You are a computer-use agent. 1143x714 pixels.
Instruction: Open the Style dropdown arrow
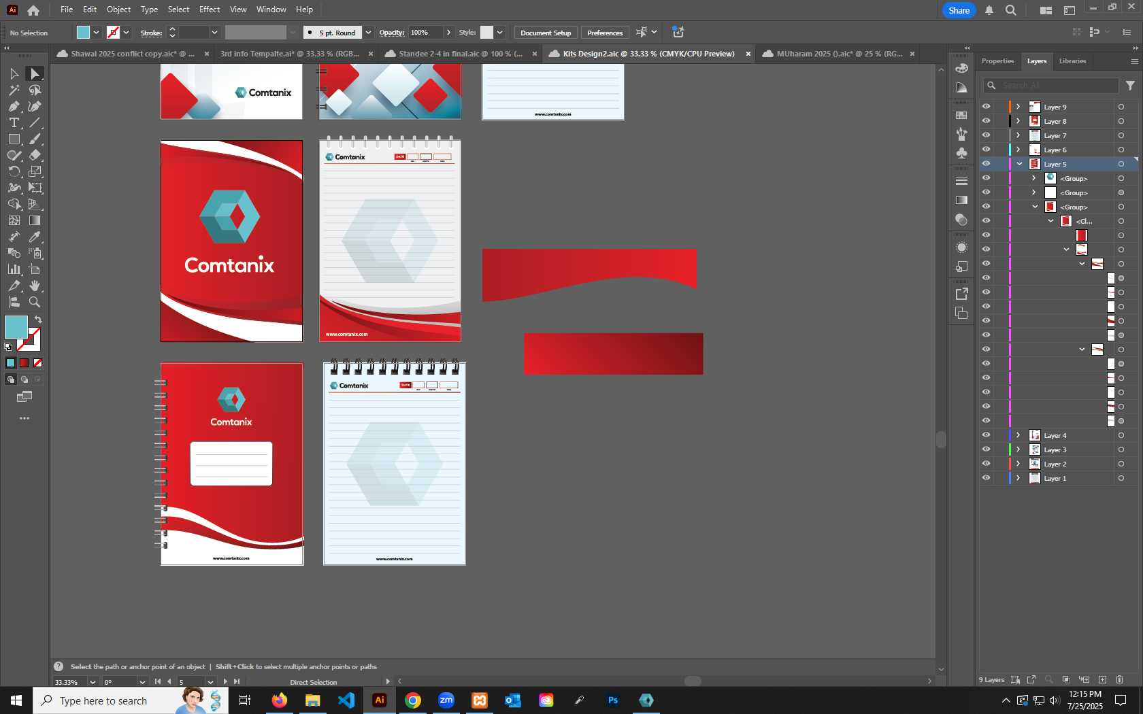(499, 33)
